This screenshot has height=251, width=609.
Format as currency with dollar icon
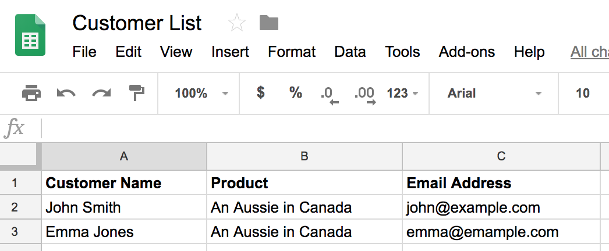click(261, 92)
